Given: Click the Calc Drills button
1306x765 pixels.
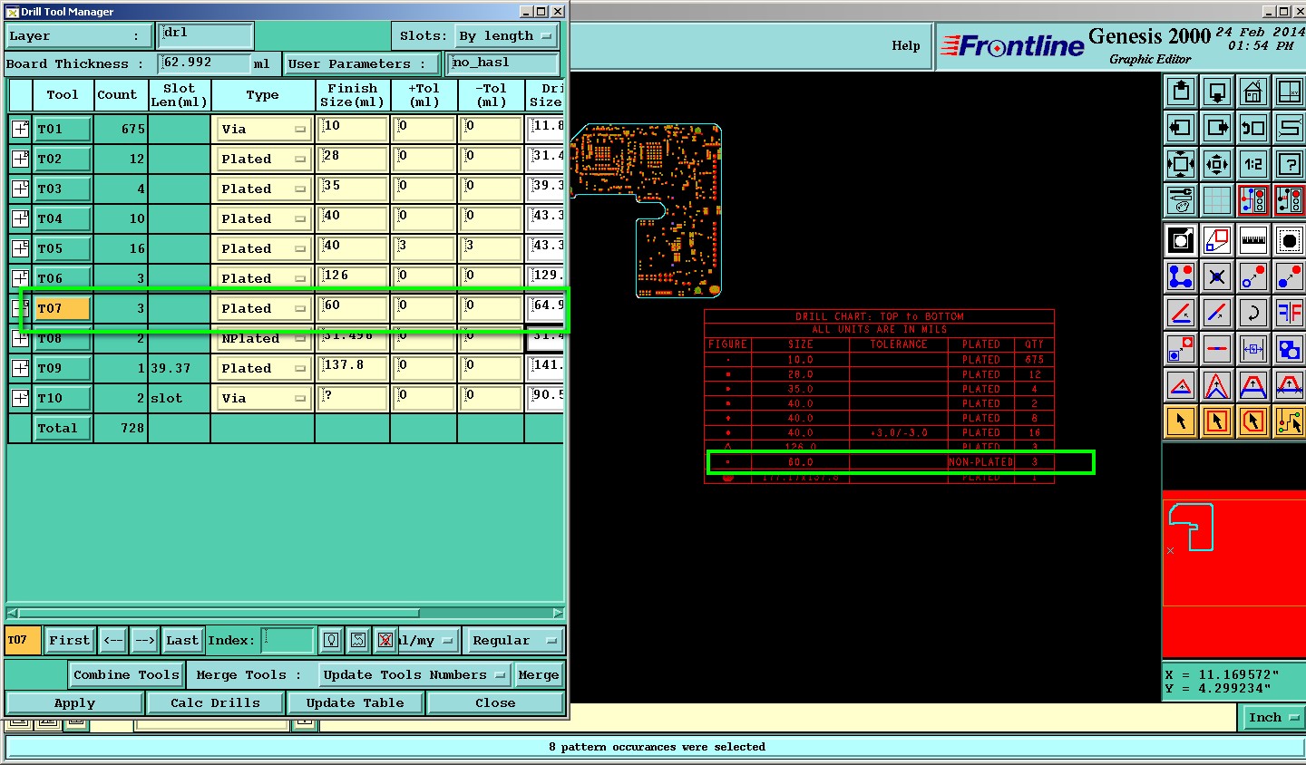Looking at the screenshot, I should pyautogui.click(x=215, y=703).
